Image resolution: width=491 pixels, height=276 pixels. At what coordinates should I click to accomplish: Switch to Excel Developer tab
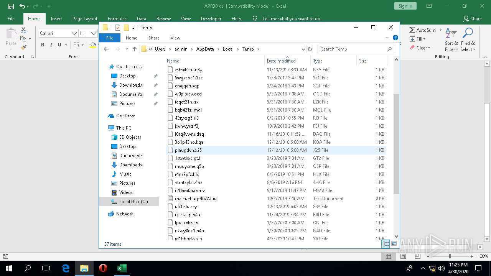tap(211, 18)
